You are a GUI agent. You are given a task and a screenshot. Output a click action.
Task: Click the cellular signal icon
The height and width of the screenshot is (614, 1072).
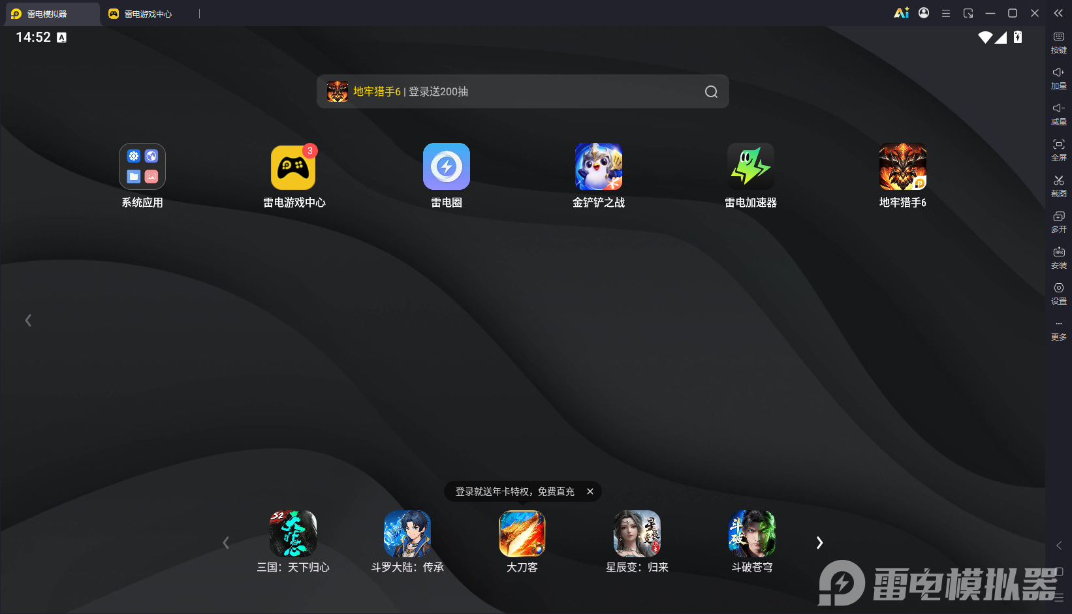(x=1001, y=37)
